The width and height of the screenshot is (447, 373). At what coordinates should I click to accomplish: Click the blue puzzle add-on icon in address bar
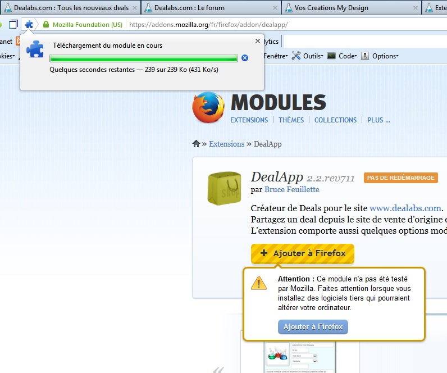coord(29,25)
